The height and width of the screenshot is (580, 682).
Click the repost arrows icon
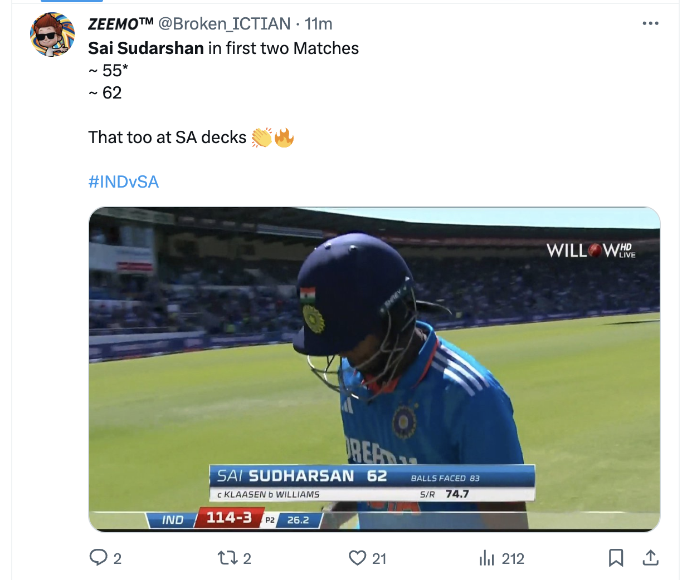click(227, 558)
